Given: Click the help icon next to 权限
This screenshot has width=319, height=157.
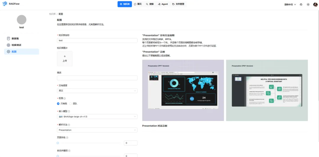Looking at the screenshot, I should coord(65,98).
